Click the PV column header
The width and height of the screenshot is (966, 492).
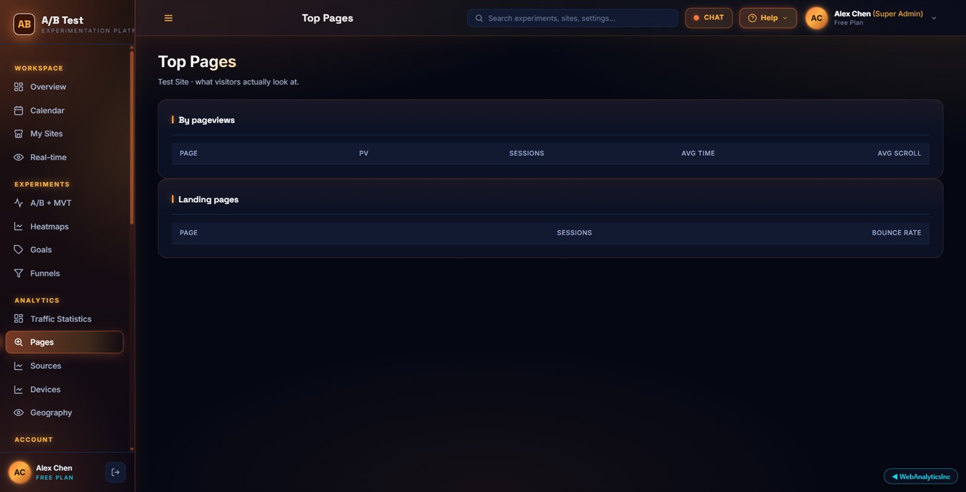[363, 153]
